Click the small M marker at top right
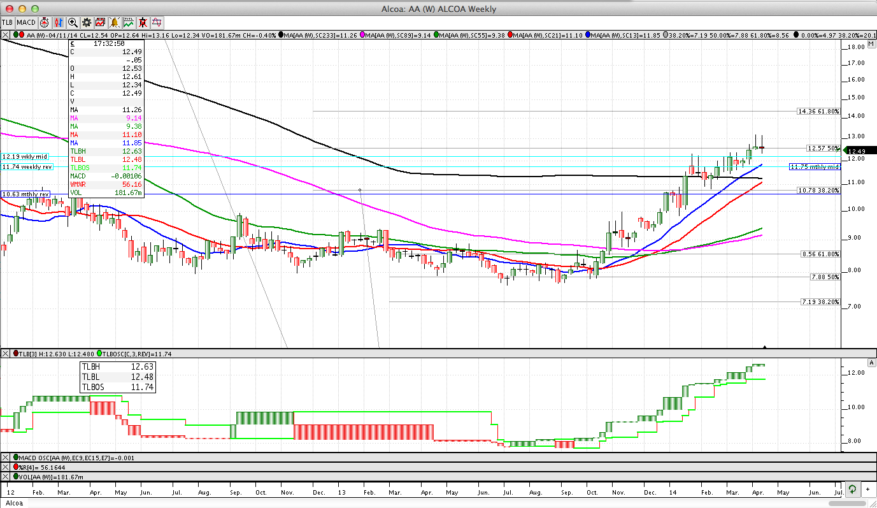The height and width of the screenshot is (508, 877). click(870, 45)
